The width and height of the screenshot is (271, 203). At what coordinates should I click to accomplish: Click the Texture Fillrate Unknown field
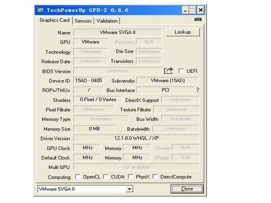pos(176,109)
